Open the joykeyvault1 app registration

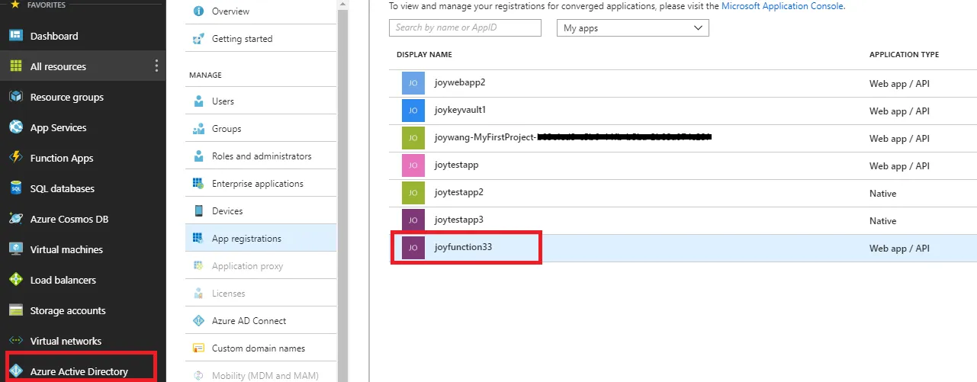tap(683, 111)
